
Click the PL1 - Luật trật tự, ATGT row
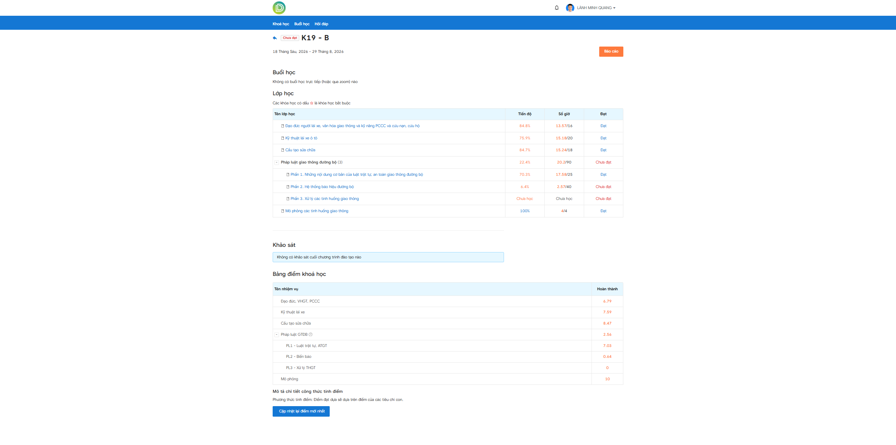tap(448, 346)
